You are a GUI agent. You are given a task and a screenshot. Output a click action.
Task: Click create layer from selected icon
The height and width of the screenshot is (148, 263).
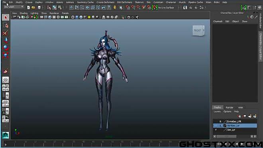click(255, 116)
